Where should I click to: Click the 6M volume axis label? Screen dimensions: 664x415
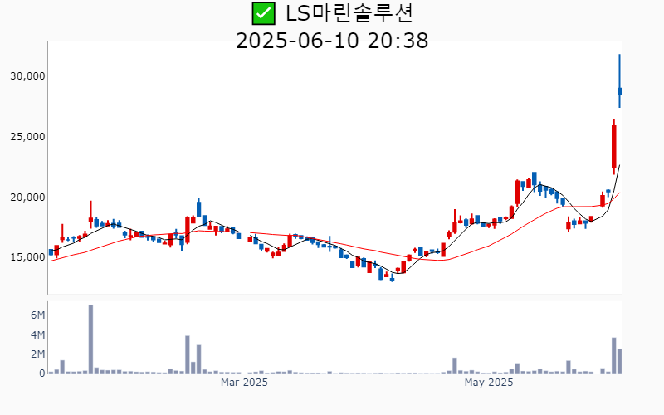[x=37, y=315]
